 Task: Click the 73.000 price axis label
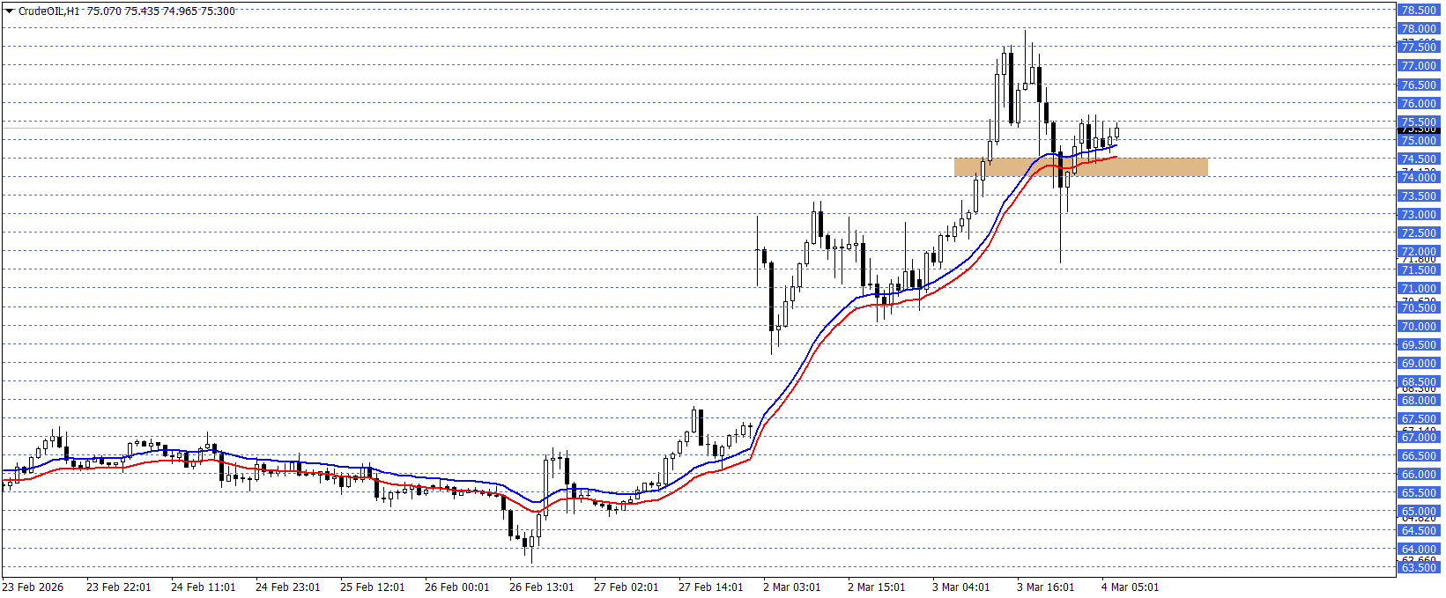[1419, 215]
